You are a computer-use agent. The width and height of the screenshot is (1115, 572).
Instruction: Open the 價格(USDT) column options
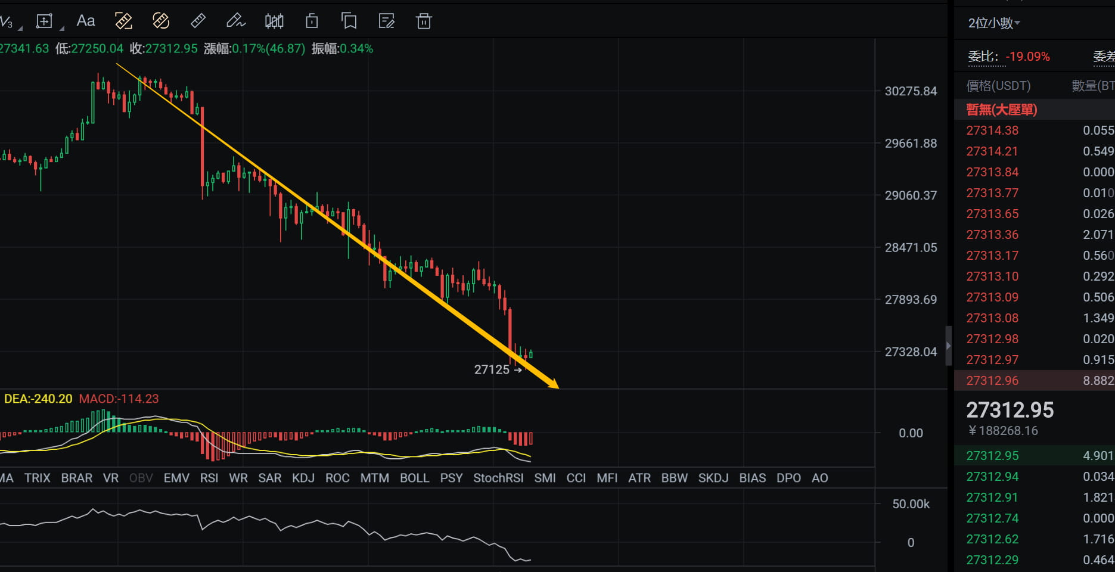[x=998, y=86]
